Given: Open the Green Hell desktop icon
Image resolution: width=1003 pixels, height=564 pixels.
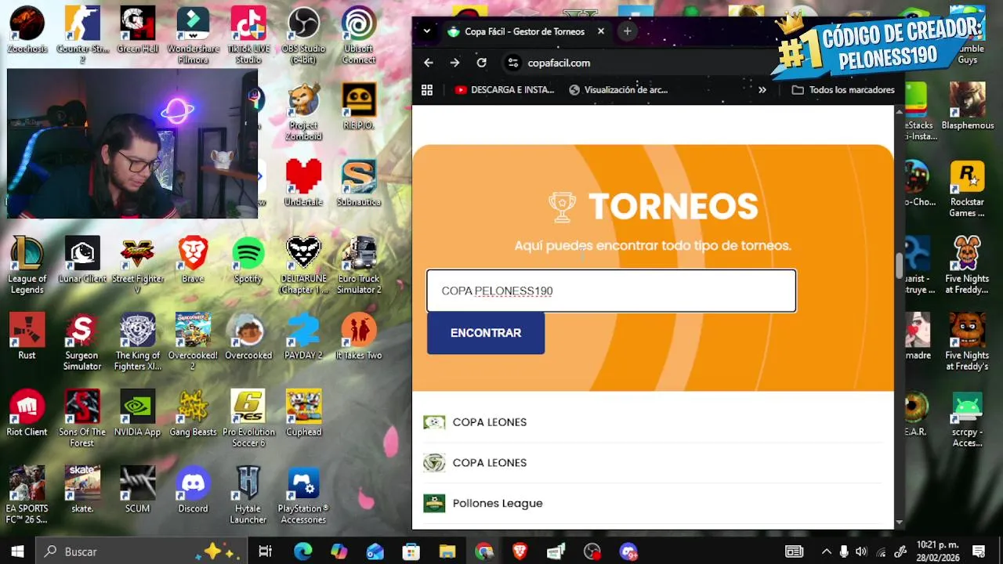Looking at the screenshot, I should pos(137,29).
